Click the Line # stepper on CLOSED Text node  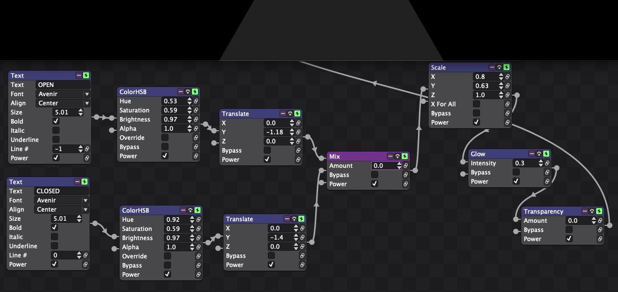pyautogui.click(x=80, y=255)
